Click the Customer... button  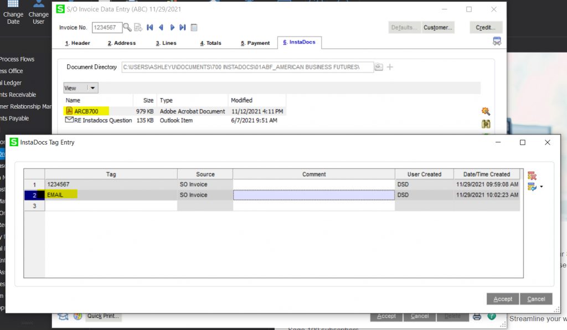click(438, 27)
